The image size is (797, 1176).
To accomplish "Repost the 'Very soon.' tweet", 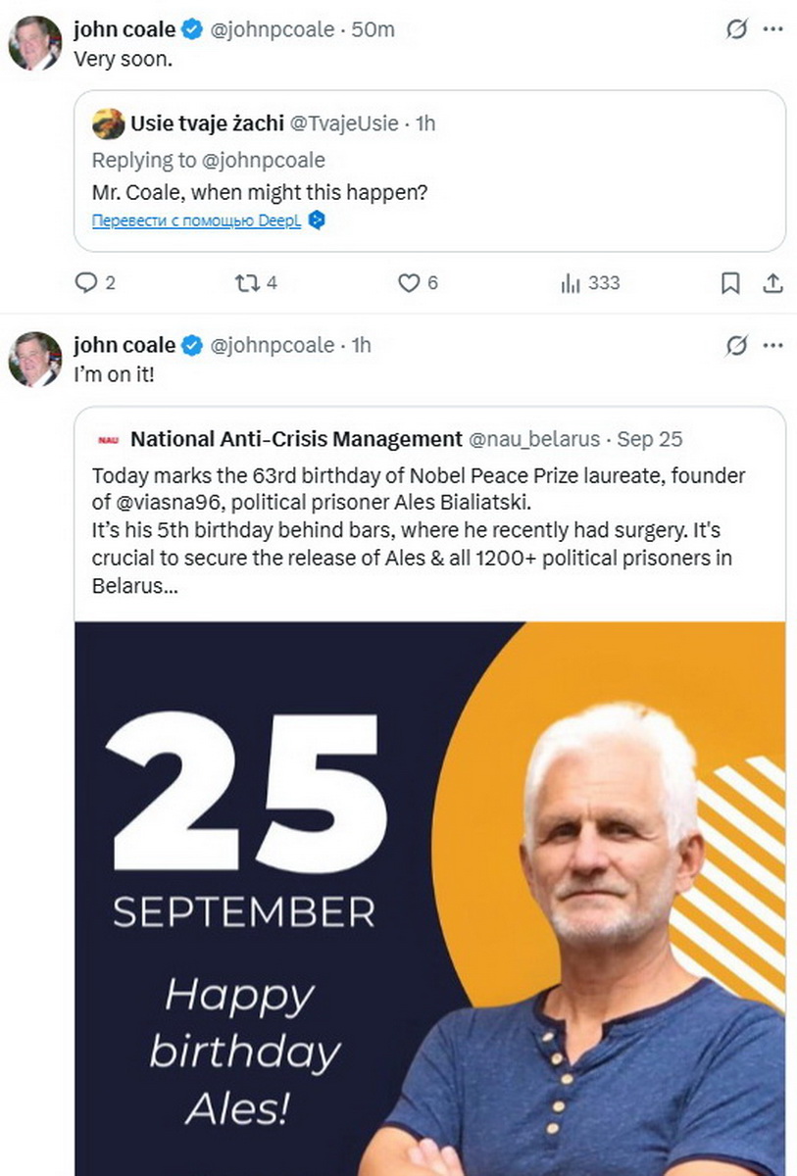I will pyautogui.click(x=245, y=283).
